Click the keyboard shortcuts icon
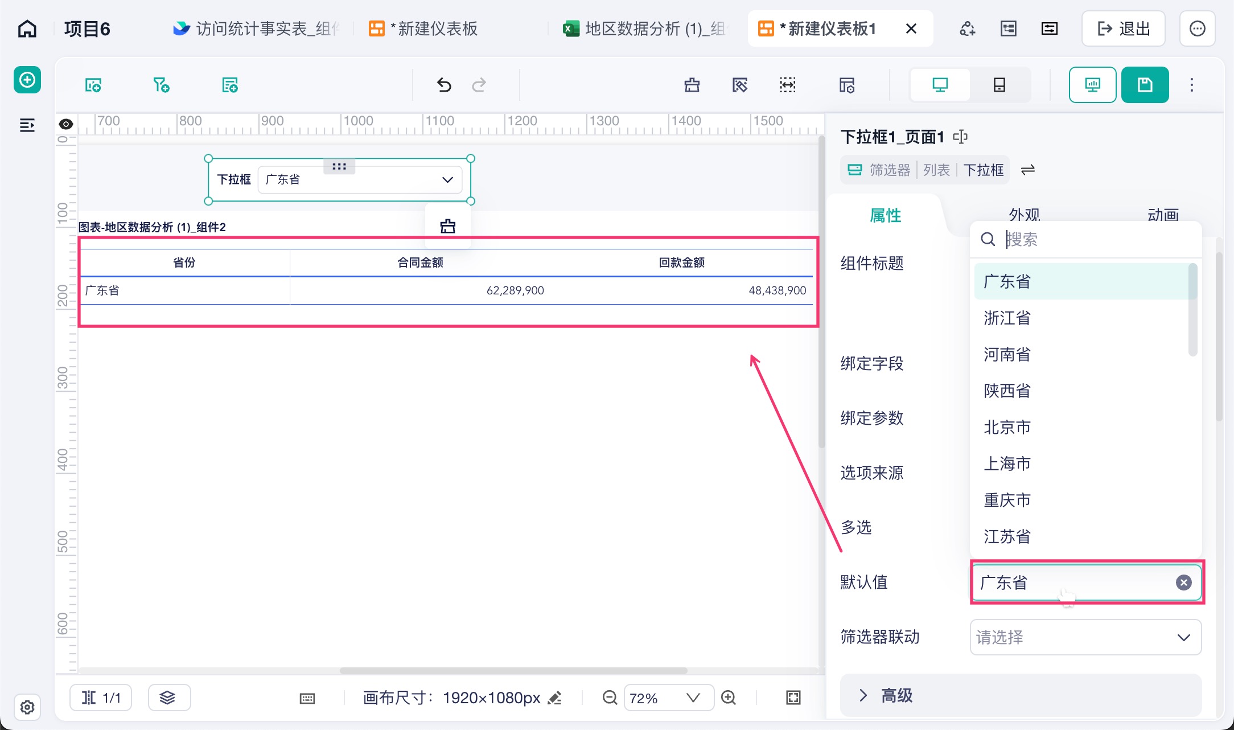This screenshot has width=1234, height=730. 307,698
